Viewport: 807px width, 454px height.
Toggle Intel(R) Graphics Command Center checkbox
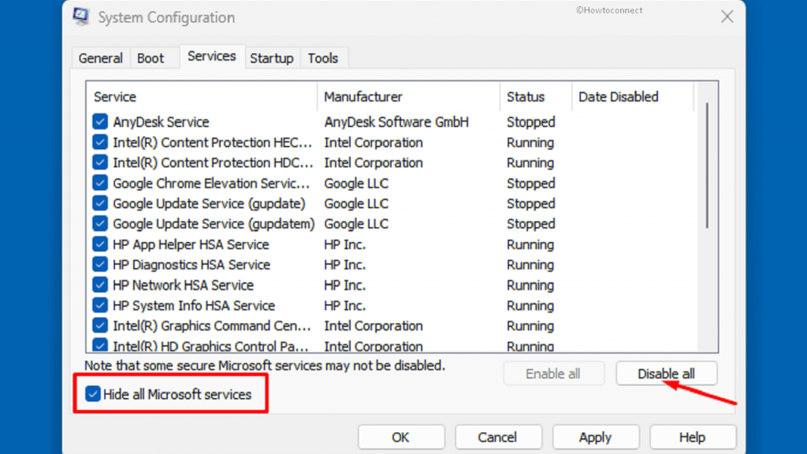pyautogui.click(x=100, y=326)
